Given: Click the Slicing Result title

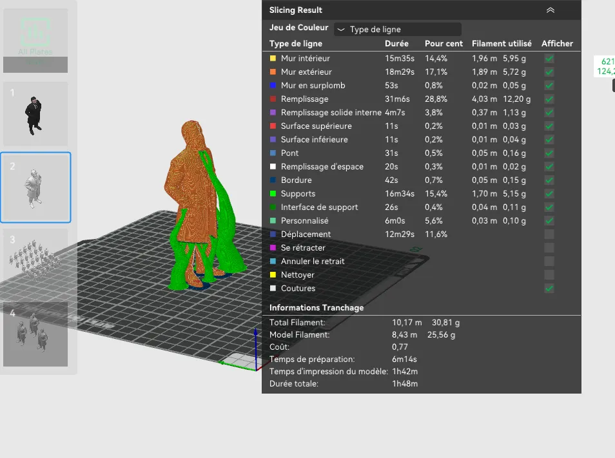Looking at the screenshot, I should pyautogui.click(x=296, y=10).
